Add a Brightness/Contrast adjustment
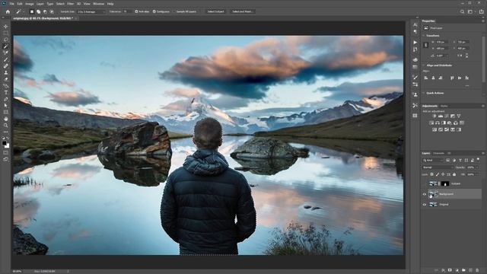This screenshot has width=487, height=274. pyautogui.click(x=434, y=116)
